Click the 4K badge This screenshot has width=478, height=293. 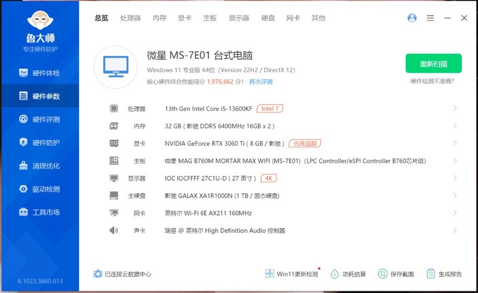coord(268,178)
